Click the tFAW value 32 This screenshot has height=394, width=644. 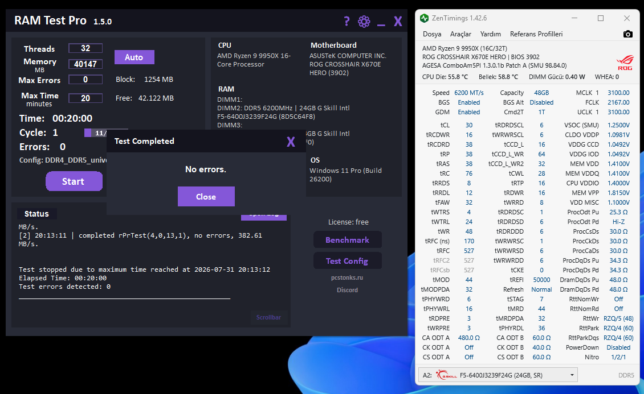click(469, 203)
